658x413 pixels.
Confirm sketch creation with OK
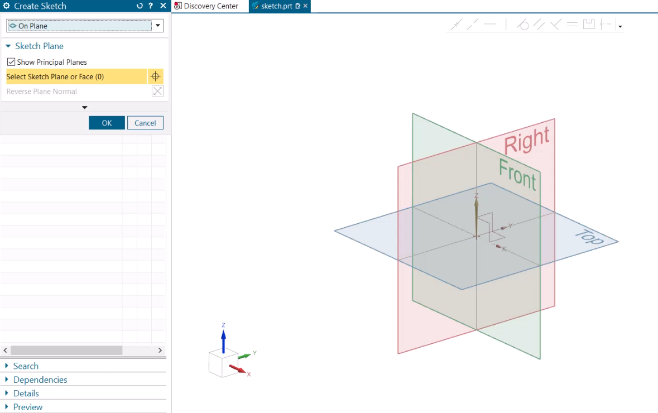(x=106, y=123)
